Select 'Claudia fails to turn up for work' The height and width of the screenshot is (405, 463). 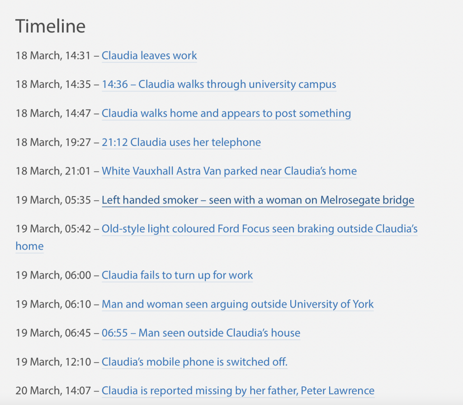tap(177, 275)
